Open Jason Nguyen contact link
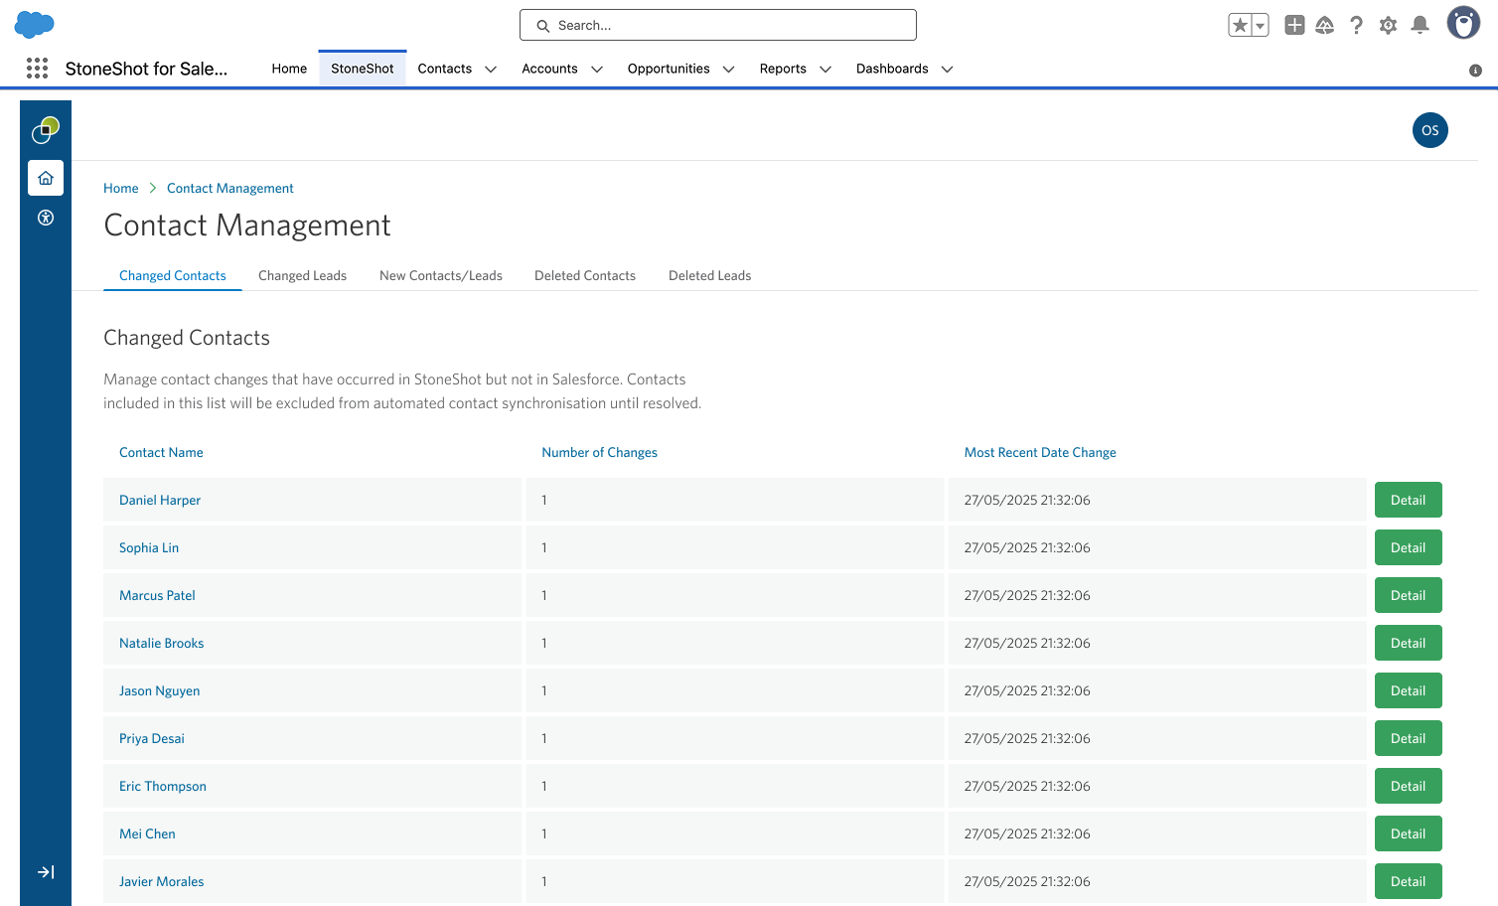Image resolution: width=1498 pixels, height=906 pixels. point(160,690)
